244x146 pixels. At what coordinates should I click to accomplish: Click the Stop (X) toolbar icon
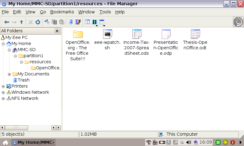click(30, 22)
